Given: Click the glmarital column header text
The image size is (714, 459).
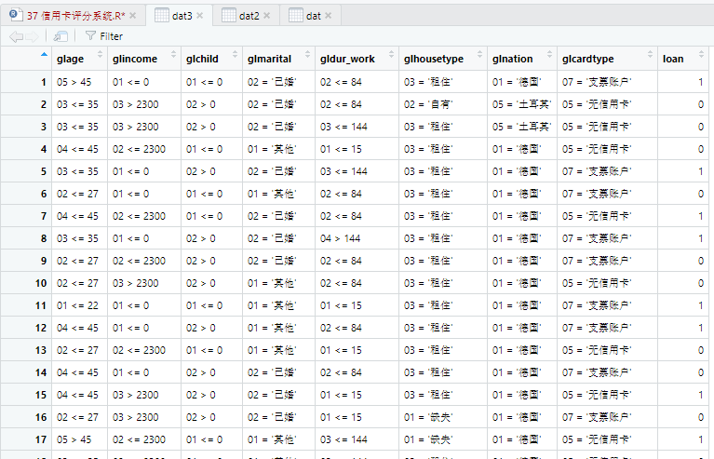Looking at the screenshot, I should (x=270, y=60).
